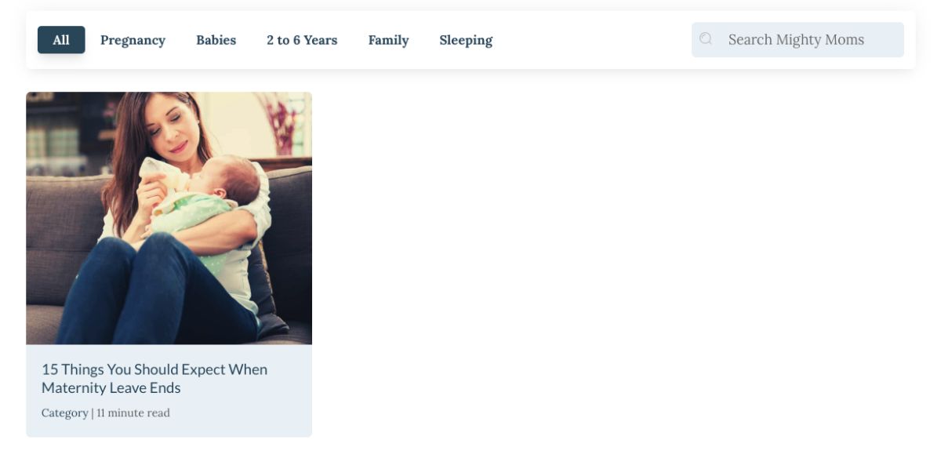
Task: Switch to the Pregnancy category tab
Action: [x=133, y=40]
